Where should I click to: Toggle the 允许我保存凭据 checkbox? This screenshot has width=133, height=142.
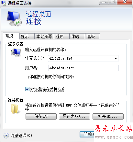pyautogui.click(x=27, y=89)
